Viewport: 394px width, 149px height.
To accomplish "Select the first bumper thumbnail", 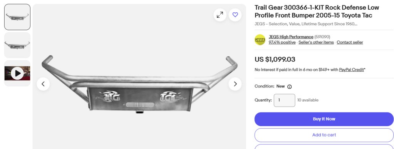I will point(17,17).
